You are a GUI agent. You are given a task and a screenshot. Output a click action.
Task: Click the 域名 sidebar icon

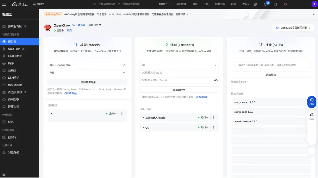point(4,122)
